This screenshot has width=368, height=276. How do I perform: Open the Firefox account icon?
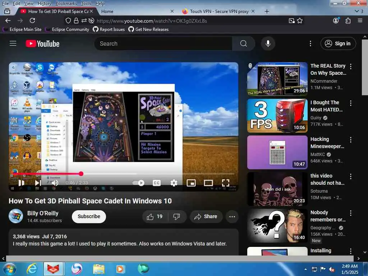[336, 20]
